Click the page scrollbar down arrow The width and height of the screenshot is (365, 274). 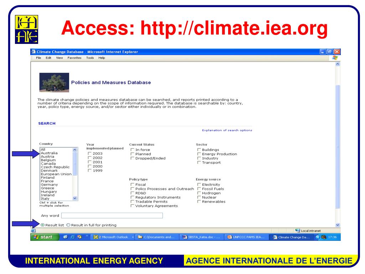[x=338, y=225]
